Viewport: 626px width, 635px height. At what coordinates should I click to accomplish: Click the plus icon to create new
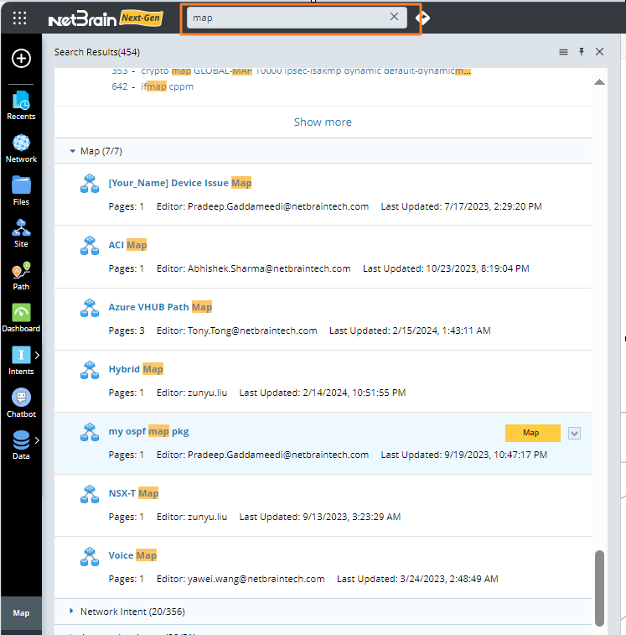click(x=21, y=58)
